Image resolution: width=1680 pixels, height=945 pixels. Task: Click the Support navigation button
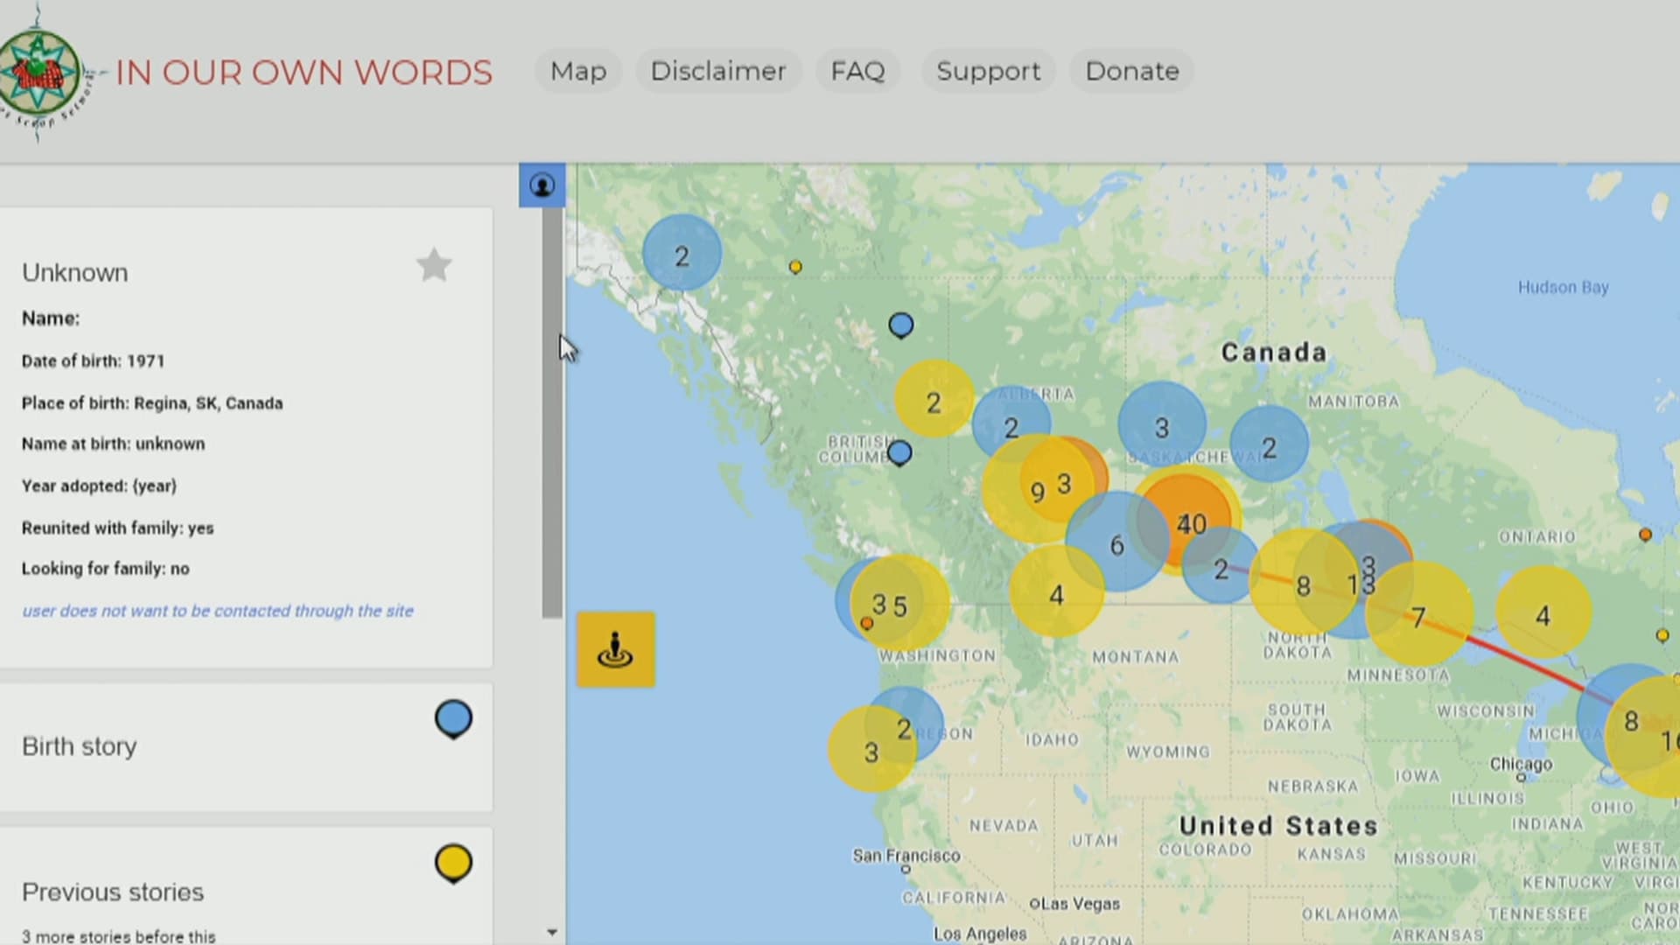point(988,71)
